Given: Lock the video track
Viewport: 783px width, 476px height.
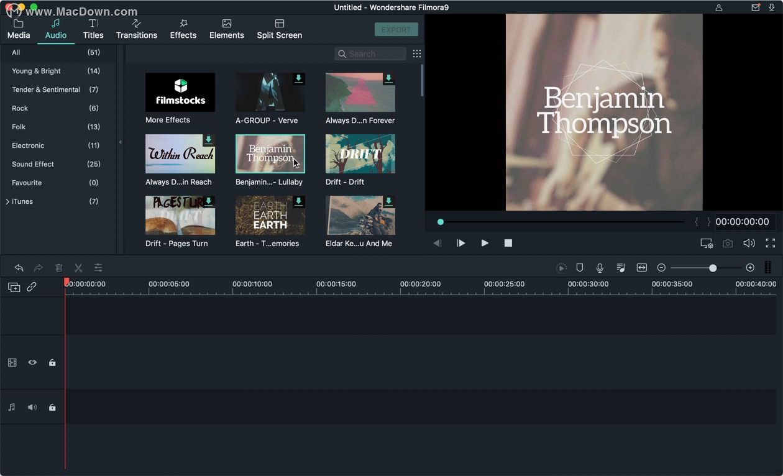Looking at the screenshot, I should tap(52, 362).
